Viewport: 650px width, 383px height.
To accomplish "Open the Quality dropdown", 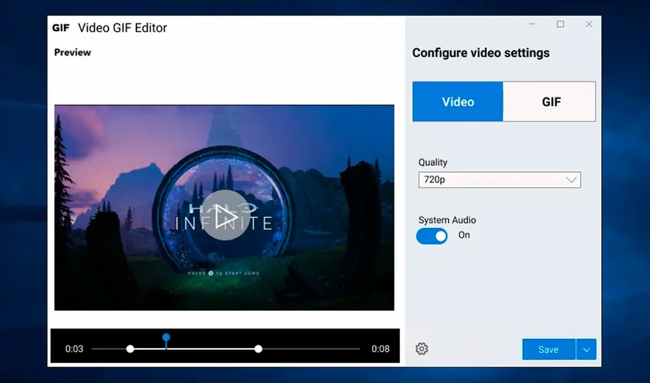I will (499, 180).
